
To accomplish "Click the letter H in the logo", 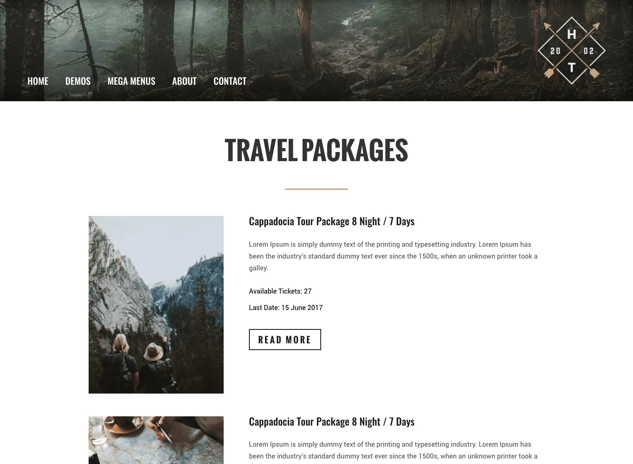I will pyautogui.click(x=572, y=35).
